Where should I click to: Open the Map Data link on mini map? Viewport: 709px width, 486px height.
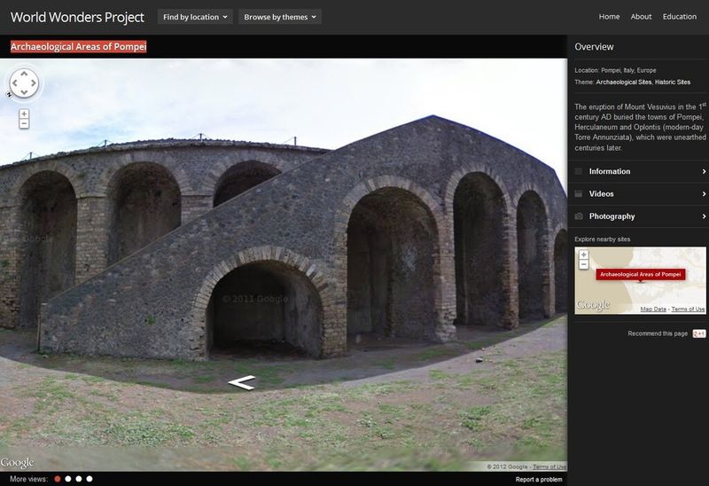653,309
